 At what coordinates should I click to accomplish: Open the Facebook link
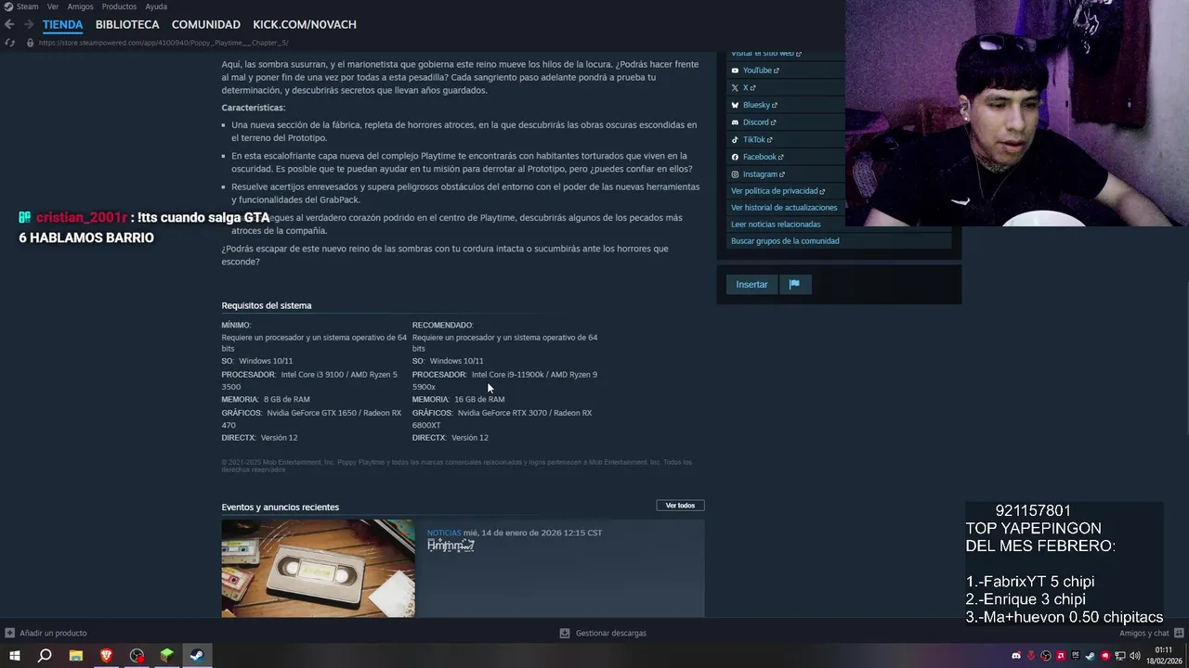coord(759,157)
